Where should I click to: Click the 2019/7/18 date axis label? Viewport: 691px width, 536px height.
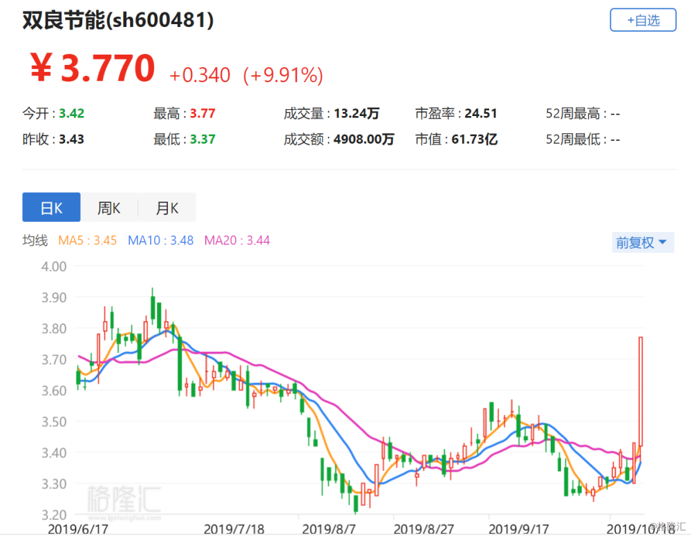pos(234,529)
